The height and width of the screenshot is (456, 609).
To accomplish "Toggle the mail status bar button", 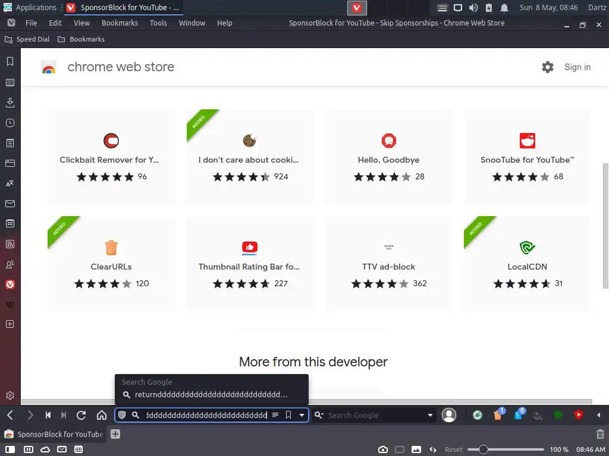I will point(62,449).
